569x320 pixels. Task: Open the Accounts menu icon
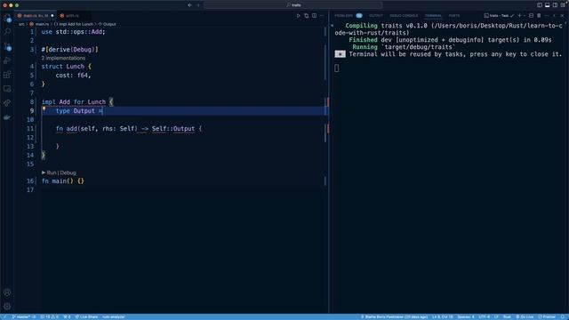(x=7, y=292)
